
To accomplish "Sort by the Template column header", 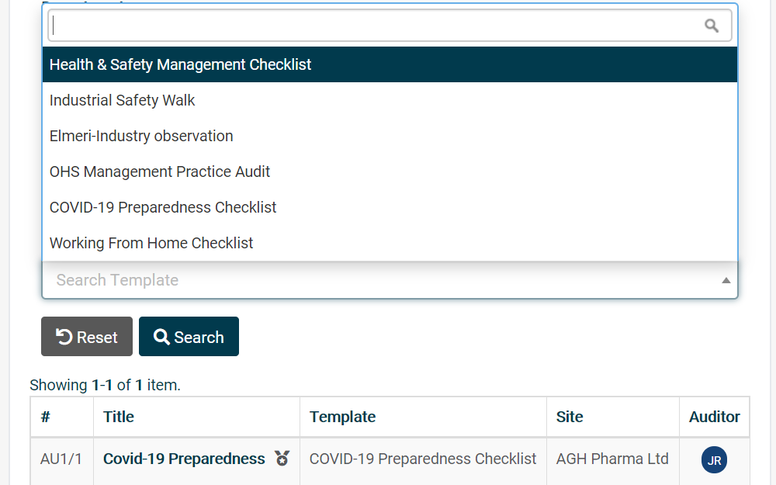I will 342,417.
